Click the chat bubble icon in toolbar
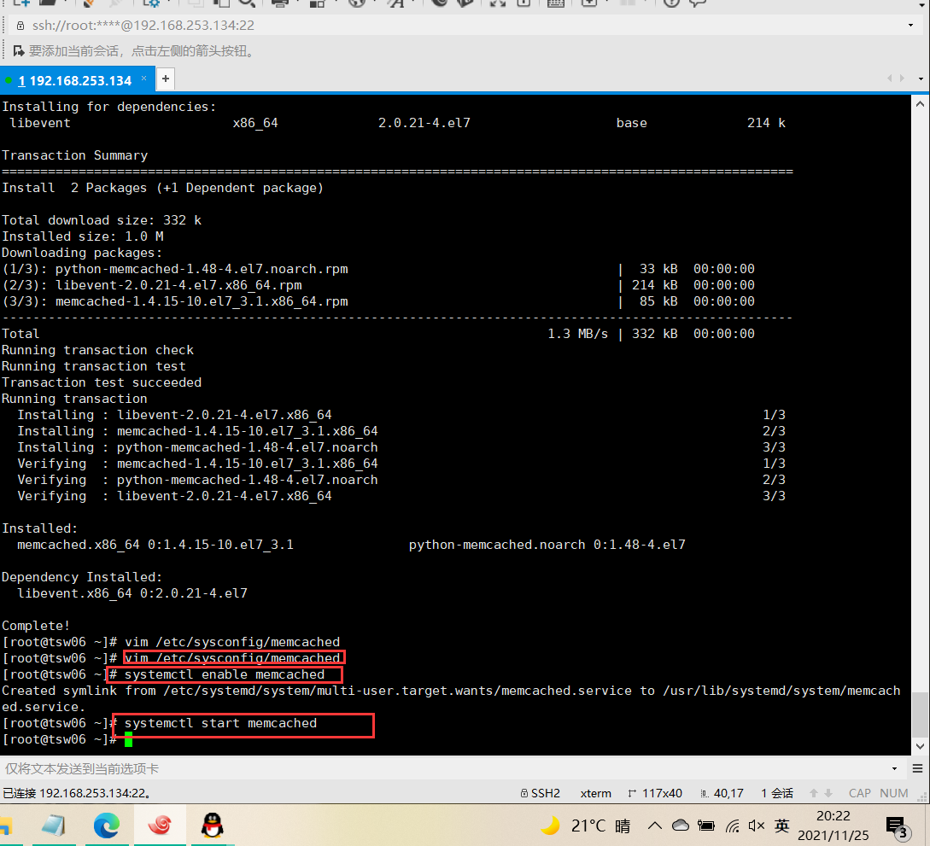This screenshot has height=846, width=930. coord(698,3)
